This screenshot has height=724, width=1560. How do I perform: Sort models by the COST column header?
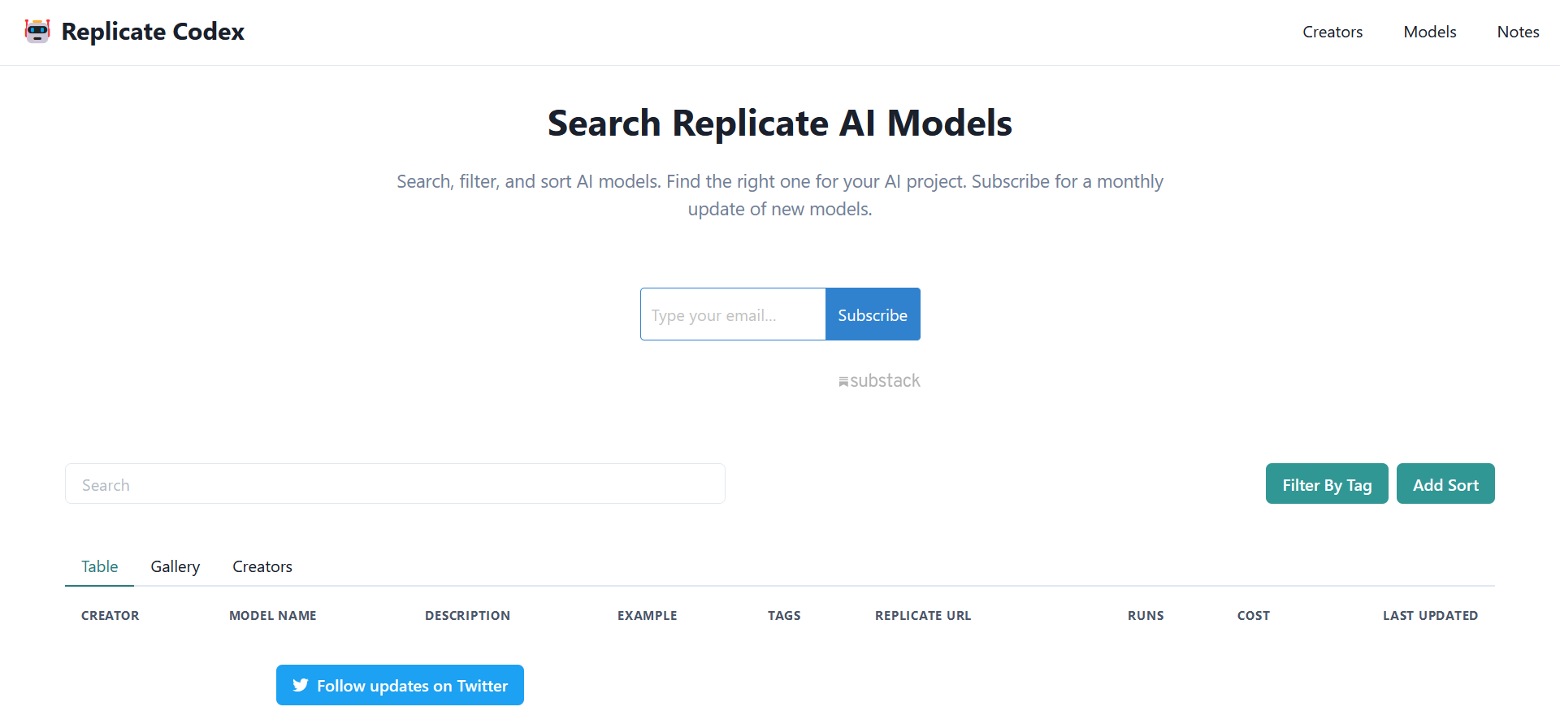coord(1254,615)
